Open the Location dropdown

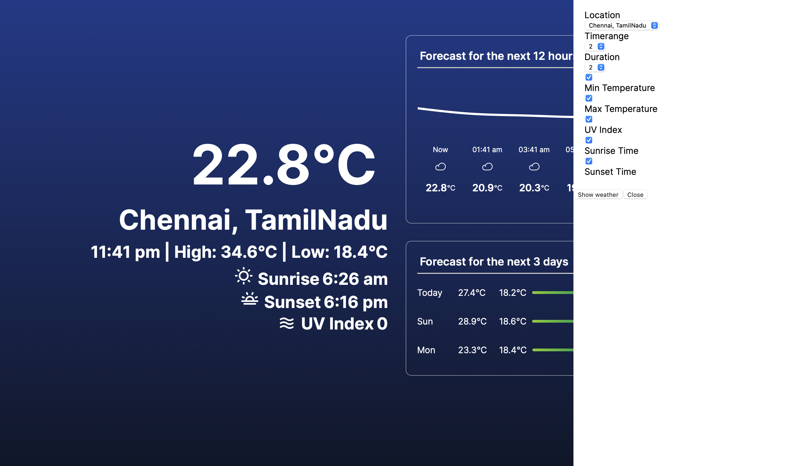[x=621, y=26]
